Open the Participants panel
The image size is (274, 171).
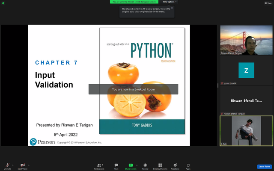pos(99,166)
